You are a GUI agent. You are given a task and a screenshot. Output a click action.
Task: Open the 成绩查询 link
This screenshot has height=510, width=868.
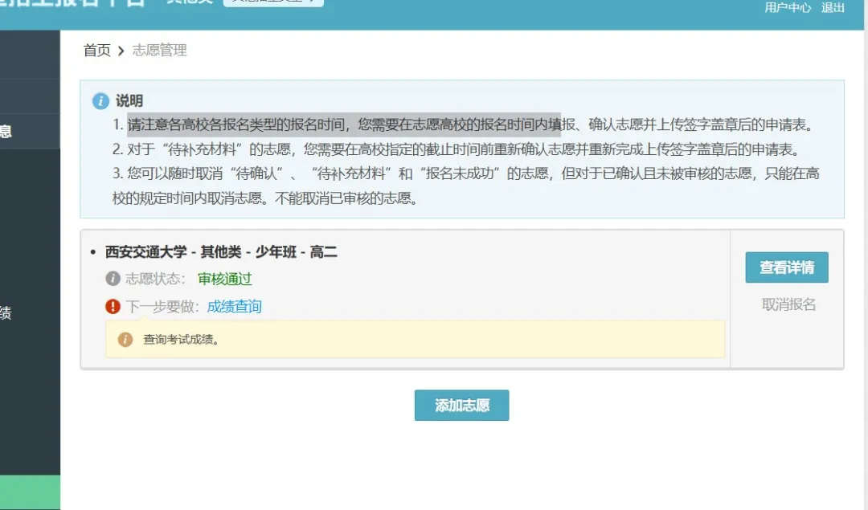pos(234,306)
